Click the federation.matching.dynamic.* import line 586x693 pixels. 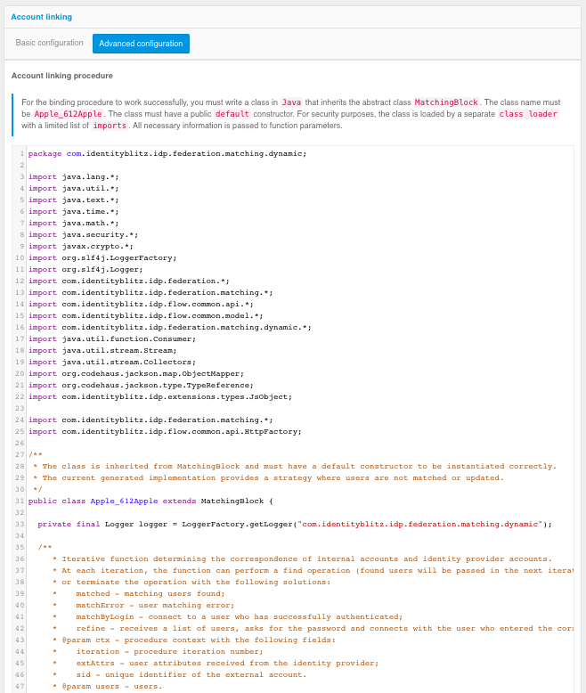click(x=170, y=327)
